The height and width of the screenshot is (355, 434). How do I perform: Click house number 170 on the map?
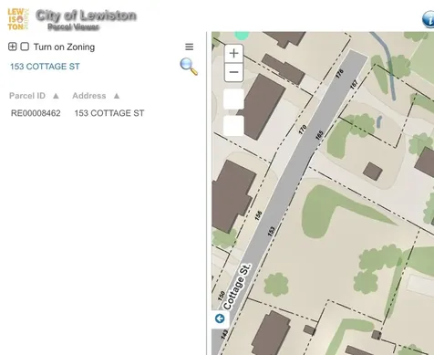coord(303,130)
